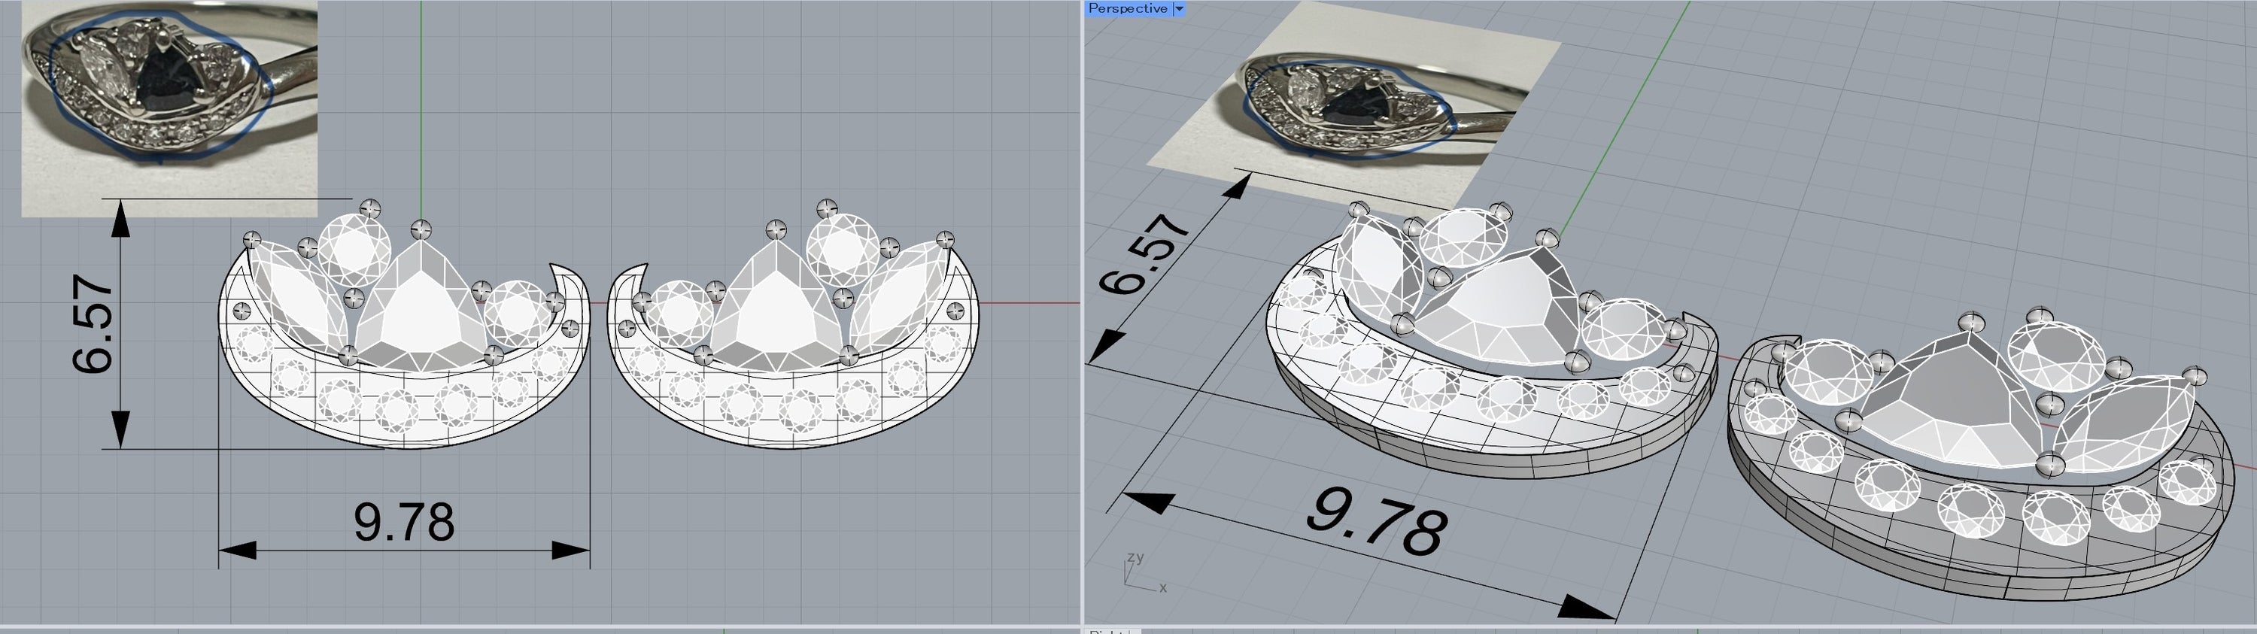Image resolution: width=2257 pixels, height=634 pixels.
Task: Select the 9.78 dimension text in the top view
Action: tap(404, 522)
